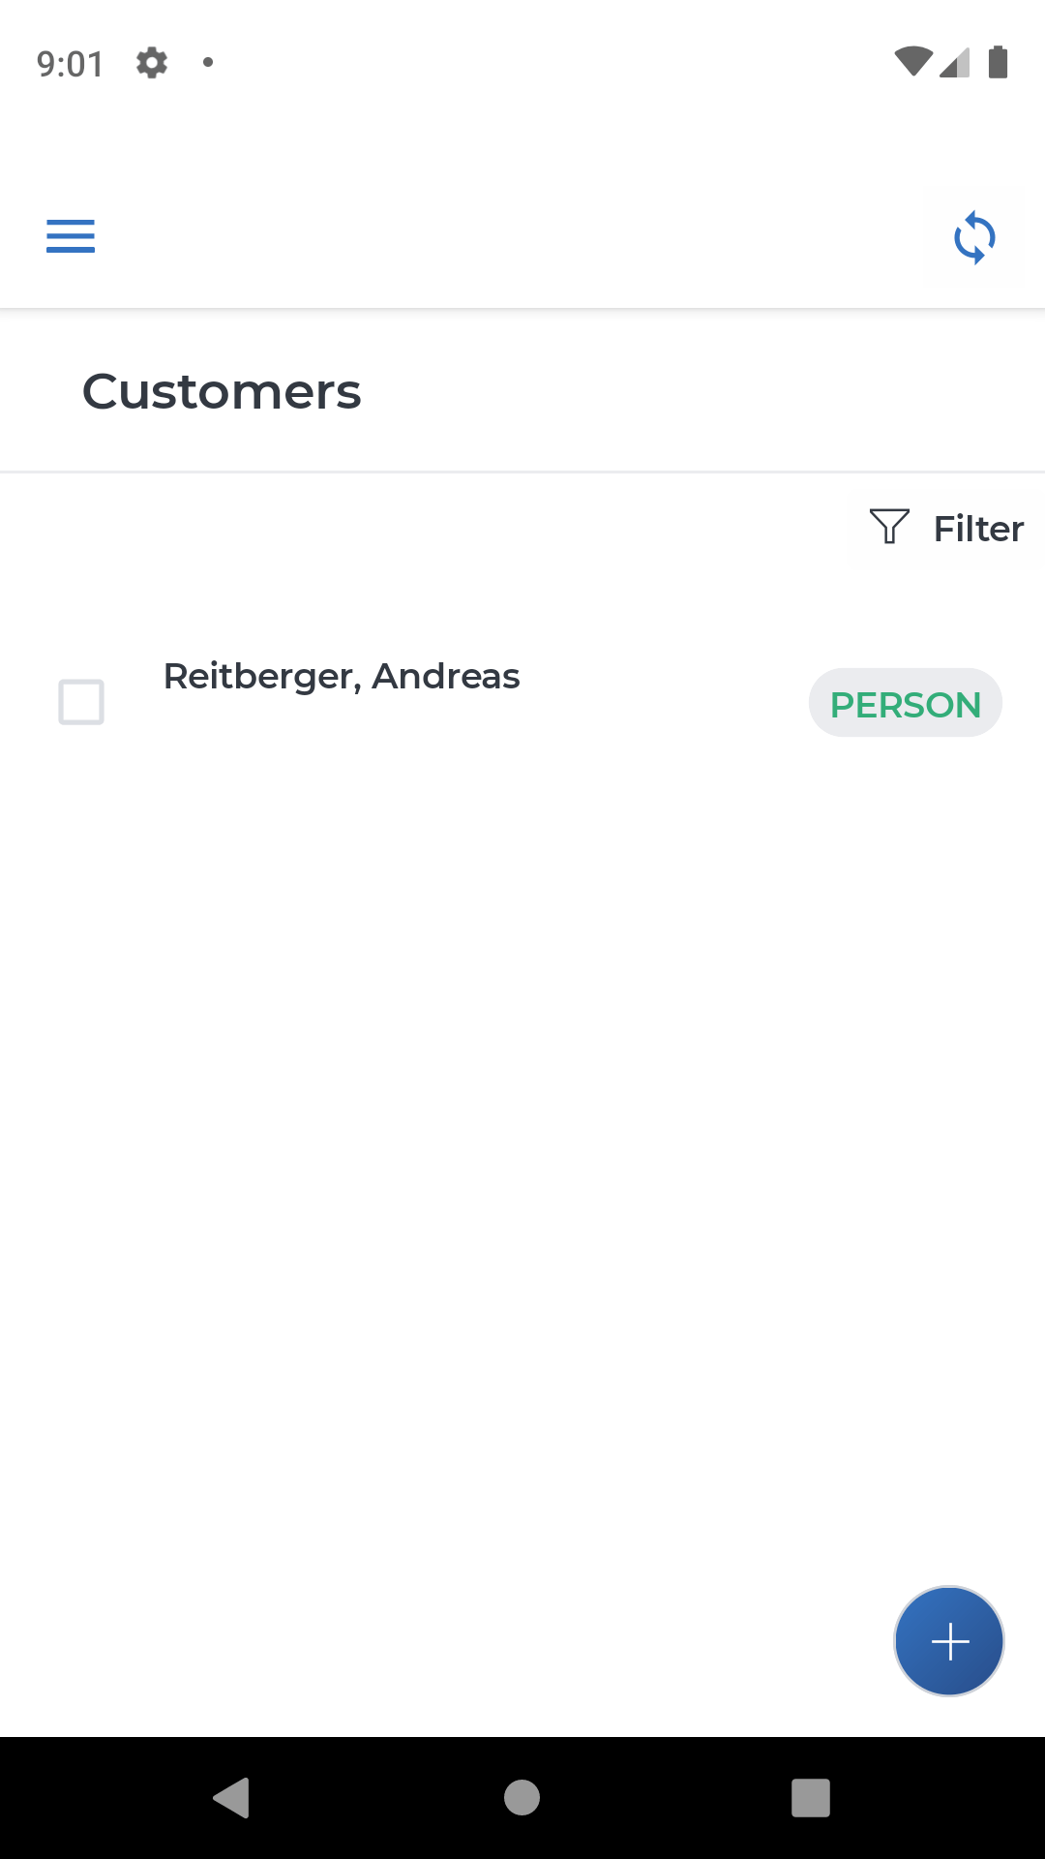Tap the 9:01 clock display
The width and height of the screenshot is (1045, 1859).
click(70, 64)
